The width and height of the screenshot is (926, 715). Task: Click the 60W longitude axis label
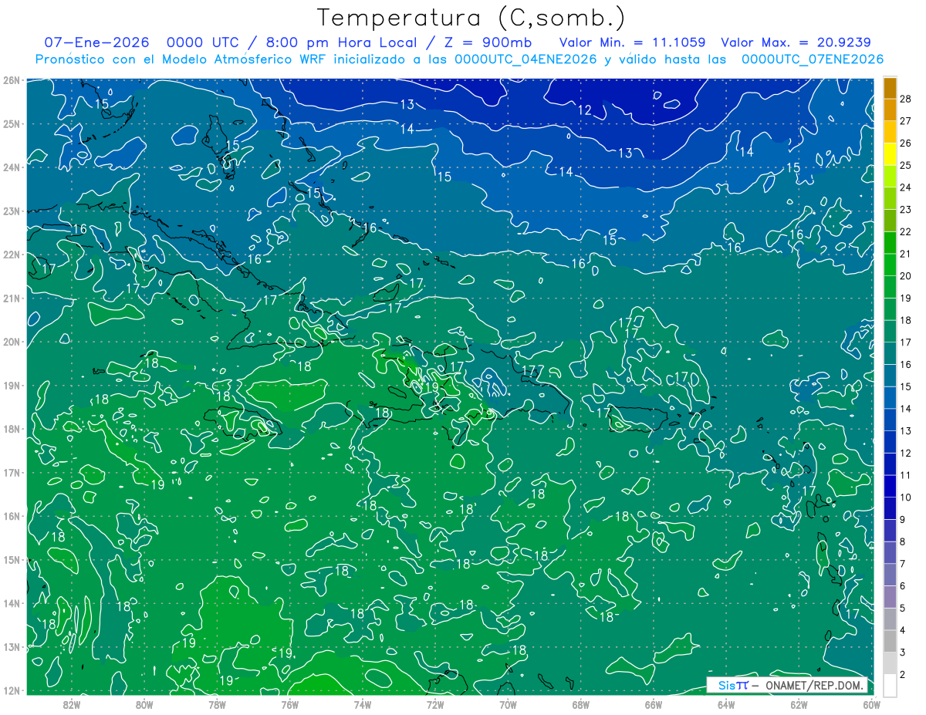pyautogui.click(x=871, y=704)
